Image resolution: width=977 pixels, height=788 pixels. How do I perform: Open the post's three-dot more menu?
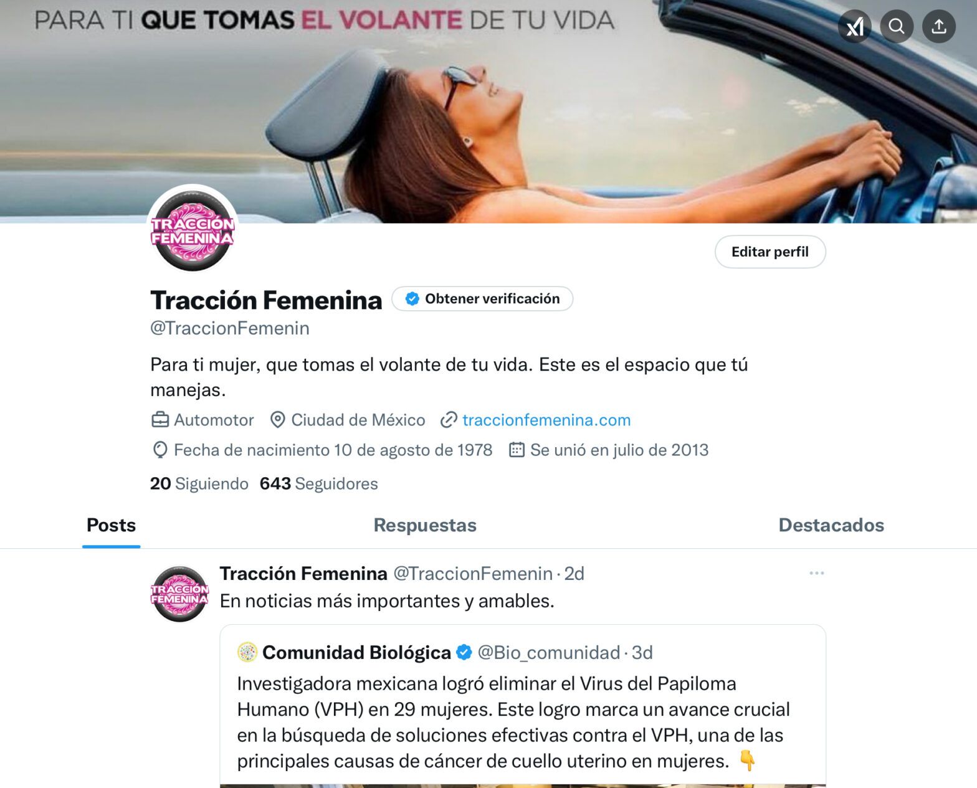817,573
